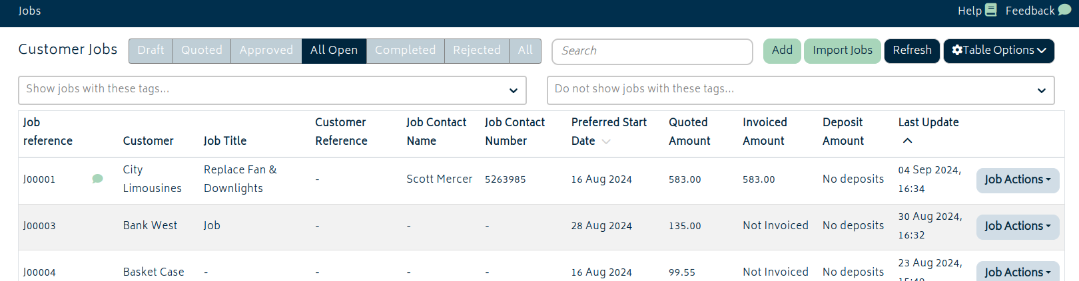Click the Last Update sort arrow
The height and width of the screenshot is (281, 1079).
pos(907,141)
